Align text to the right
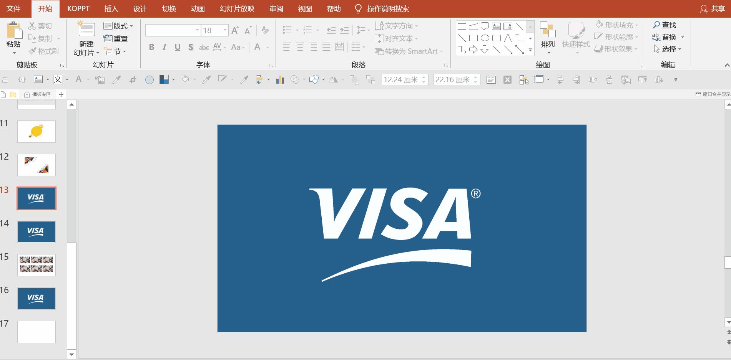This screenshot has height=360, width=731. (x=313, y=47)
